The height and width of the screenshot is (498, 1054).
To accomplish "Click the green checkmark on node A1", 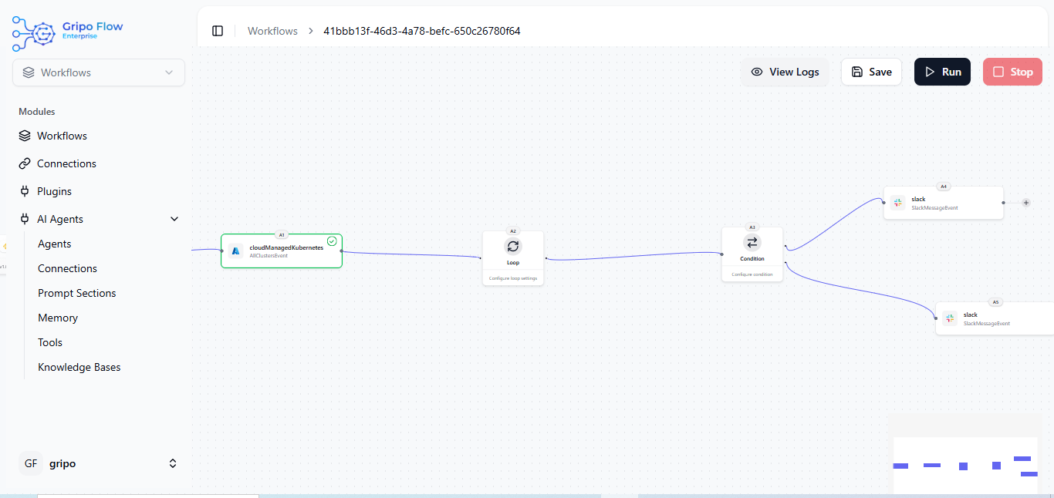I will pos(332,241).
